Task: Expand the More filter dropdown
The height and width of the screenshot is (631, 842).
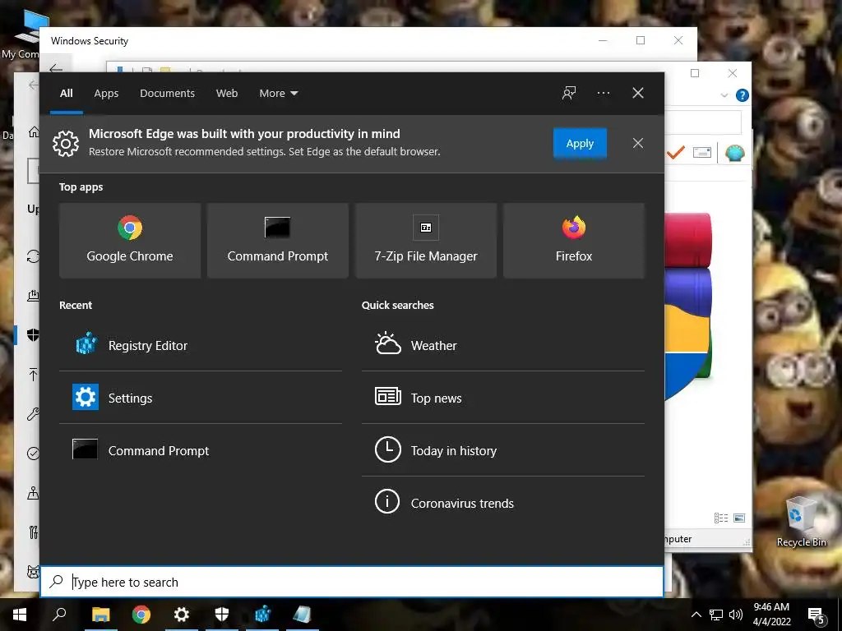Action: [278, 93]
